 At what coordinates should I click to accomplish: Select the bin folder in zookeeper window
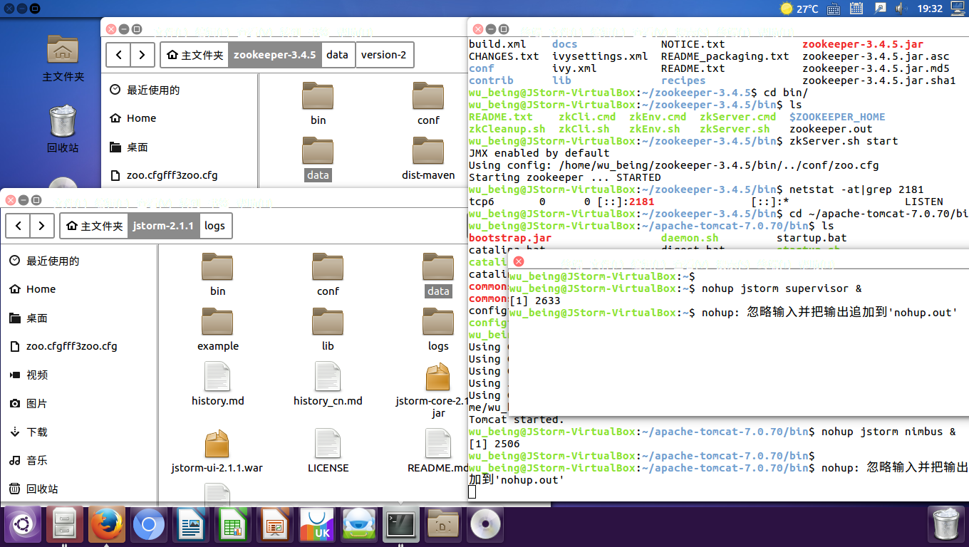(318, 104)
